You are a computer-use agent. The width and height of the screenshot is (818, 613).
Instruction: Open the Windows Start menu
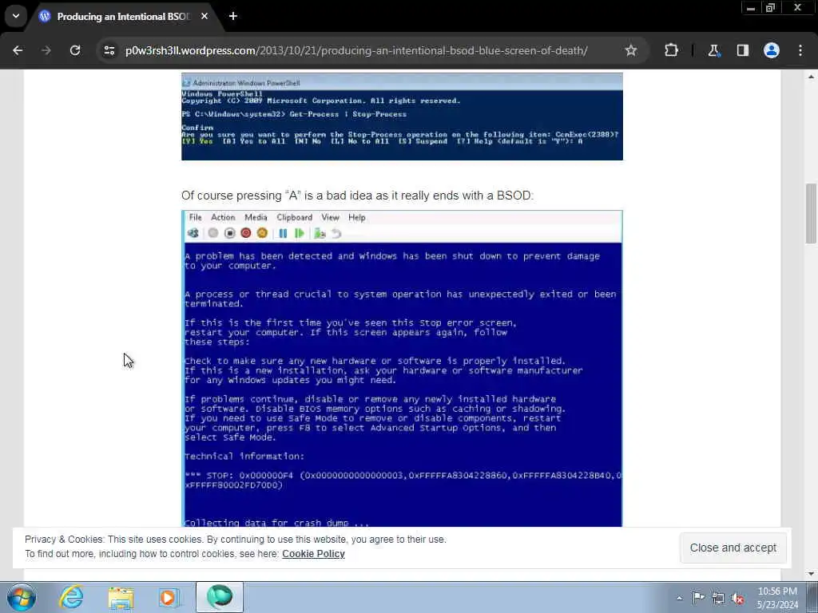pyautogui.click(x=21, y=597)
